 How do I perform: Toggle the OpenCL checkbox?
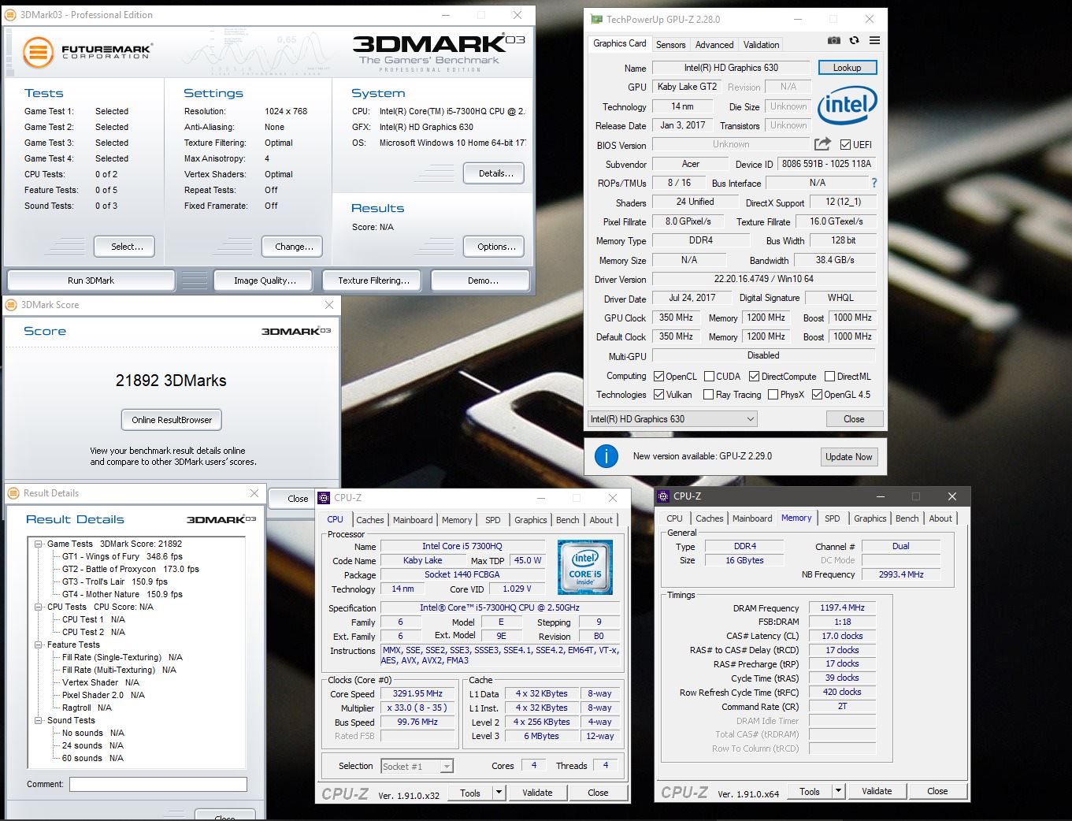tap(658, 377)
